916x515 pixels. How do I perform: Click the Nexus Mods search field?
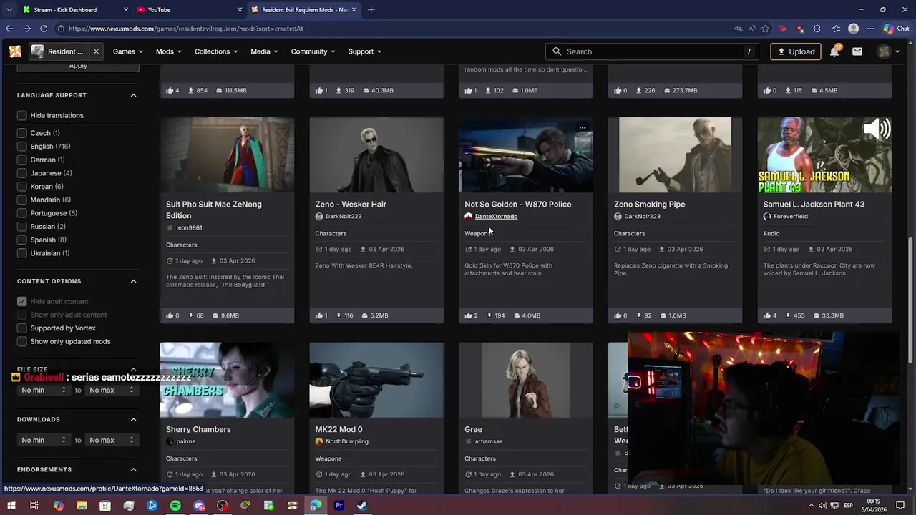653,51
